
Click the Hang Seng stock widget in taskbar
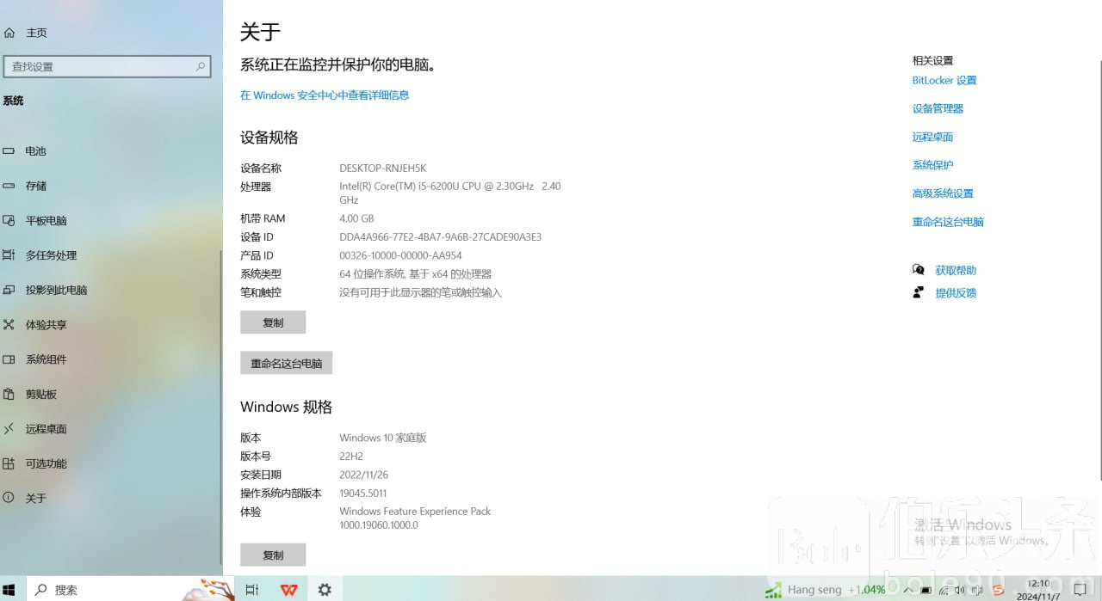coord(825,590)
